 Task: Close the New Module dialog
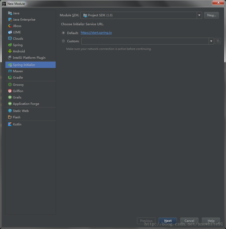218,3
